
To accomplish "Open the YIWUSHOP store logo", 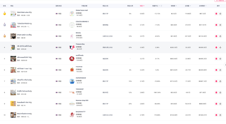I will [x=72, y=92].
